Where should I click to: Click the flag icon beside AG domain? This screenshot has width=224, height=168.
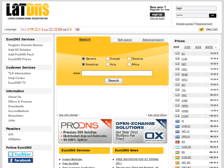click(x=177, y=142)
